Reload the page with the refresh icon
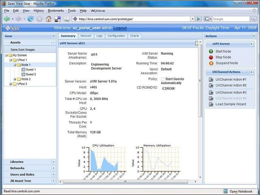 [30, 19]
